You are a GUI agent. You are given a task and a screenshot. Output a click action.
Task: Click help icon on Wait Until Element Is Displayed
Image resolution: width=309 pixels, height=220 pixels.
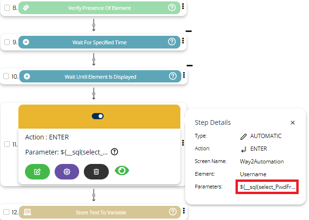click(173, 76)
